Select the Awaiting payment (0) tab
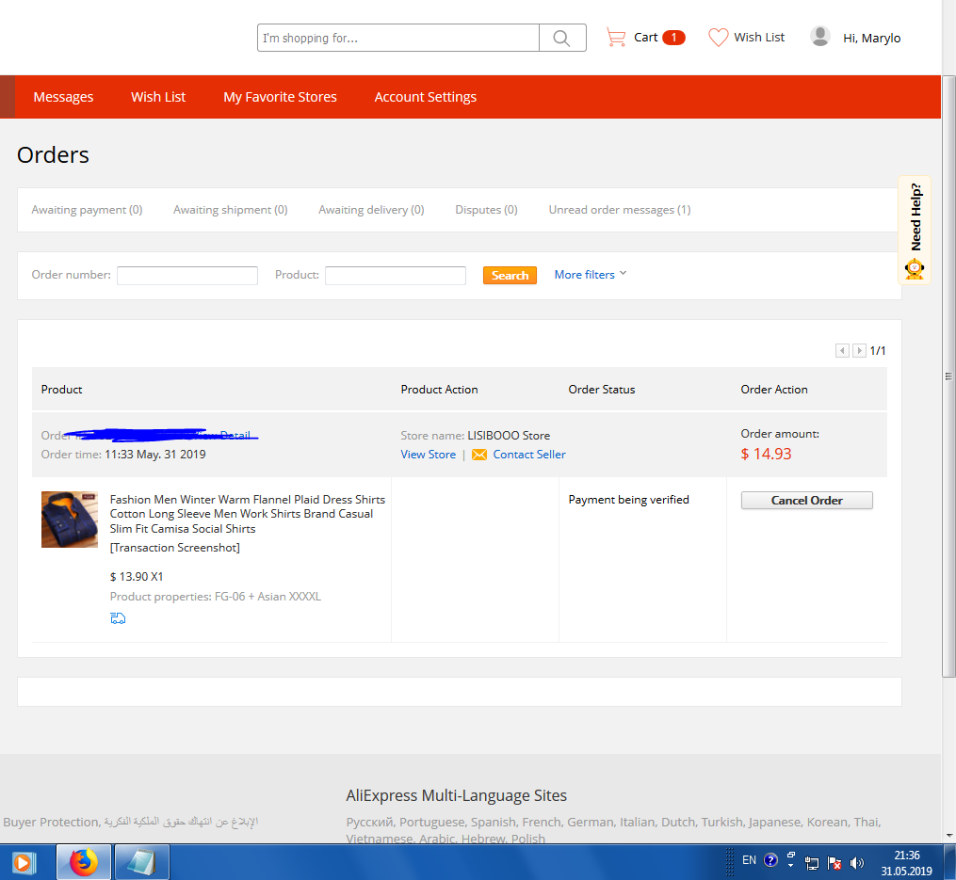 point(88,210)
